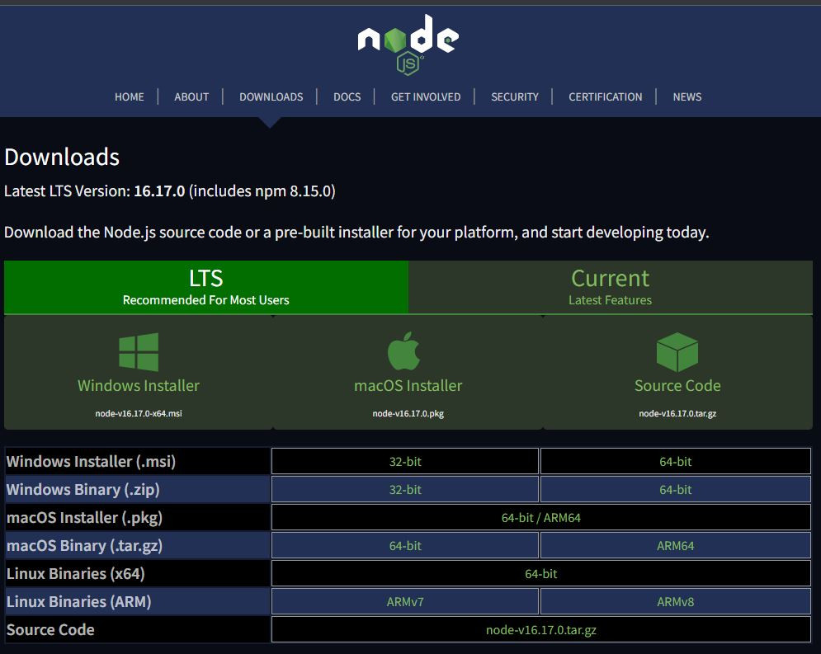Download 32-bit Windows Installer (.msi)
Viewport: 821px width, 654px height.
(x=405, y=462)
